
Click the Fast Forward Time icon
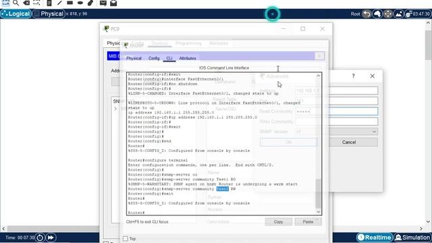[51, 238]
